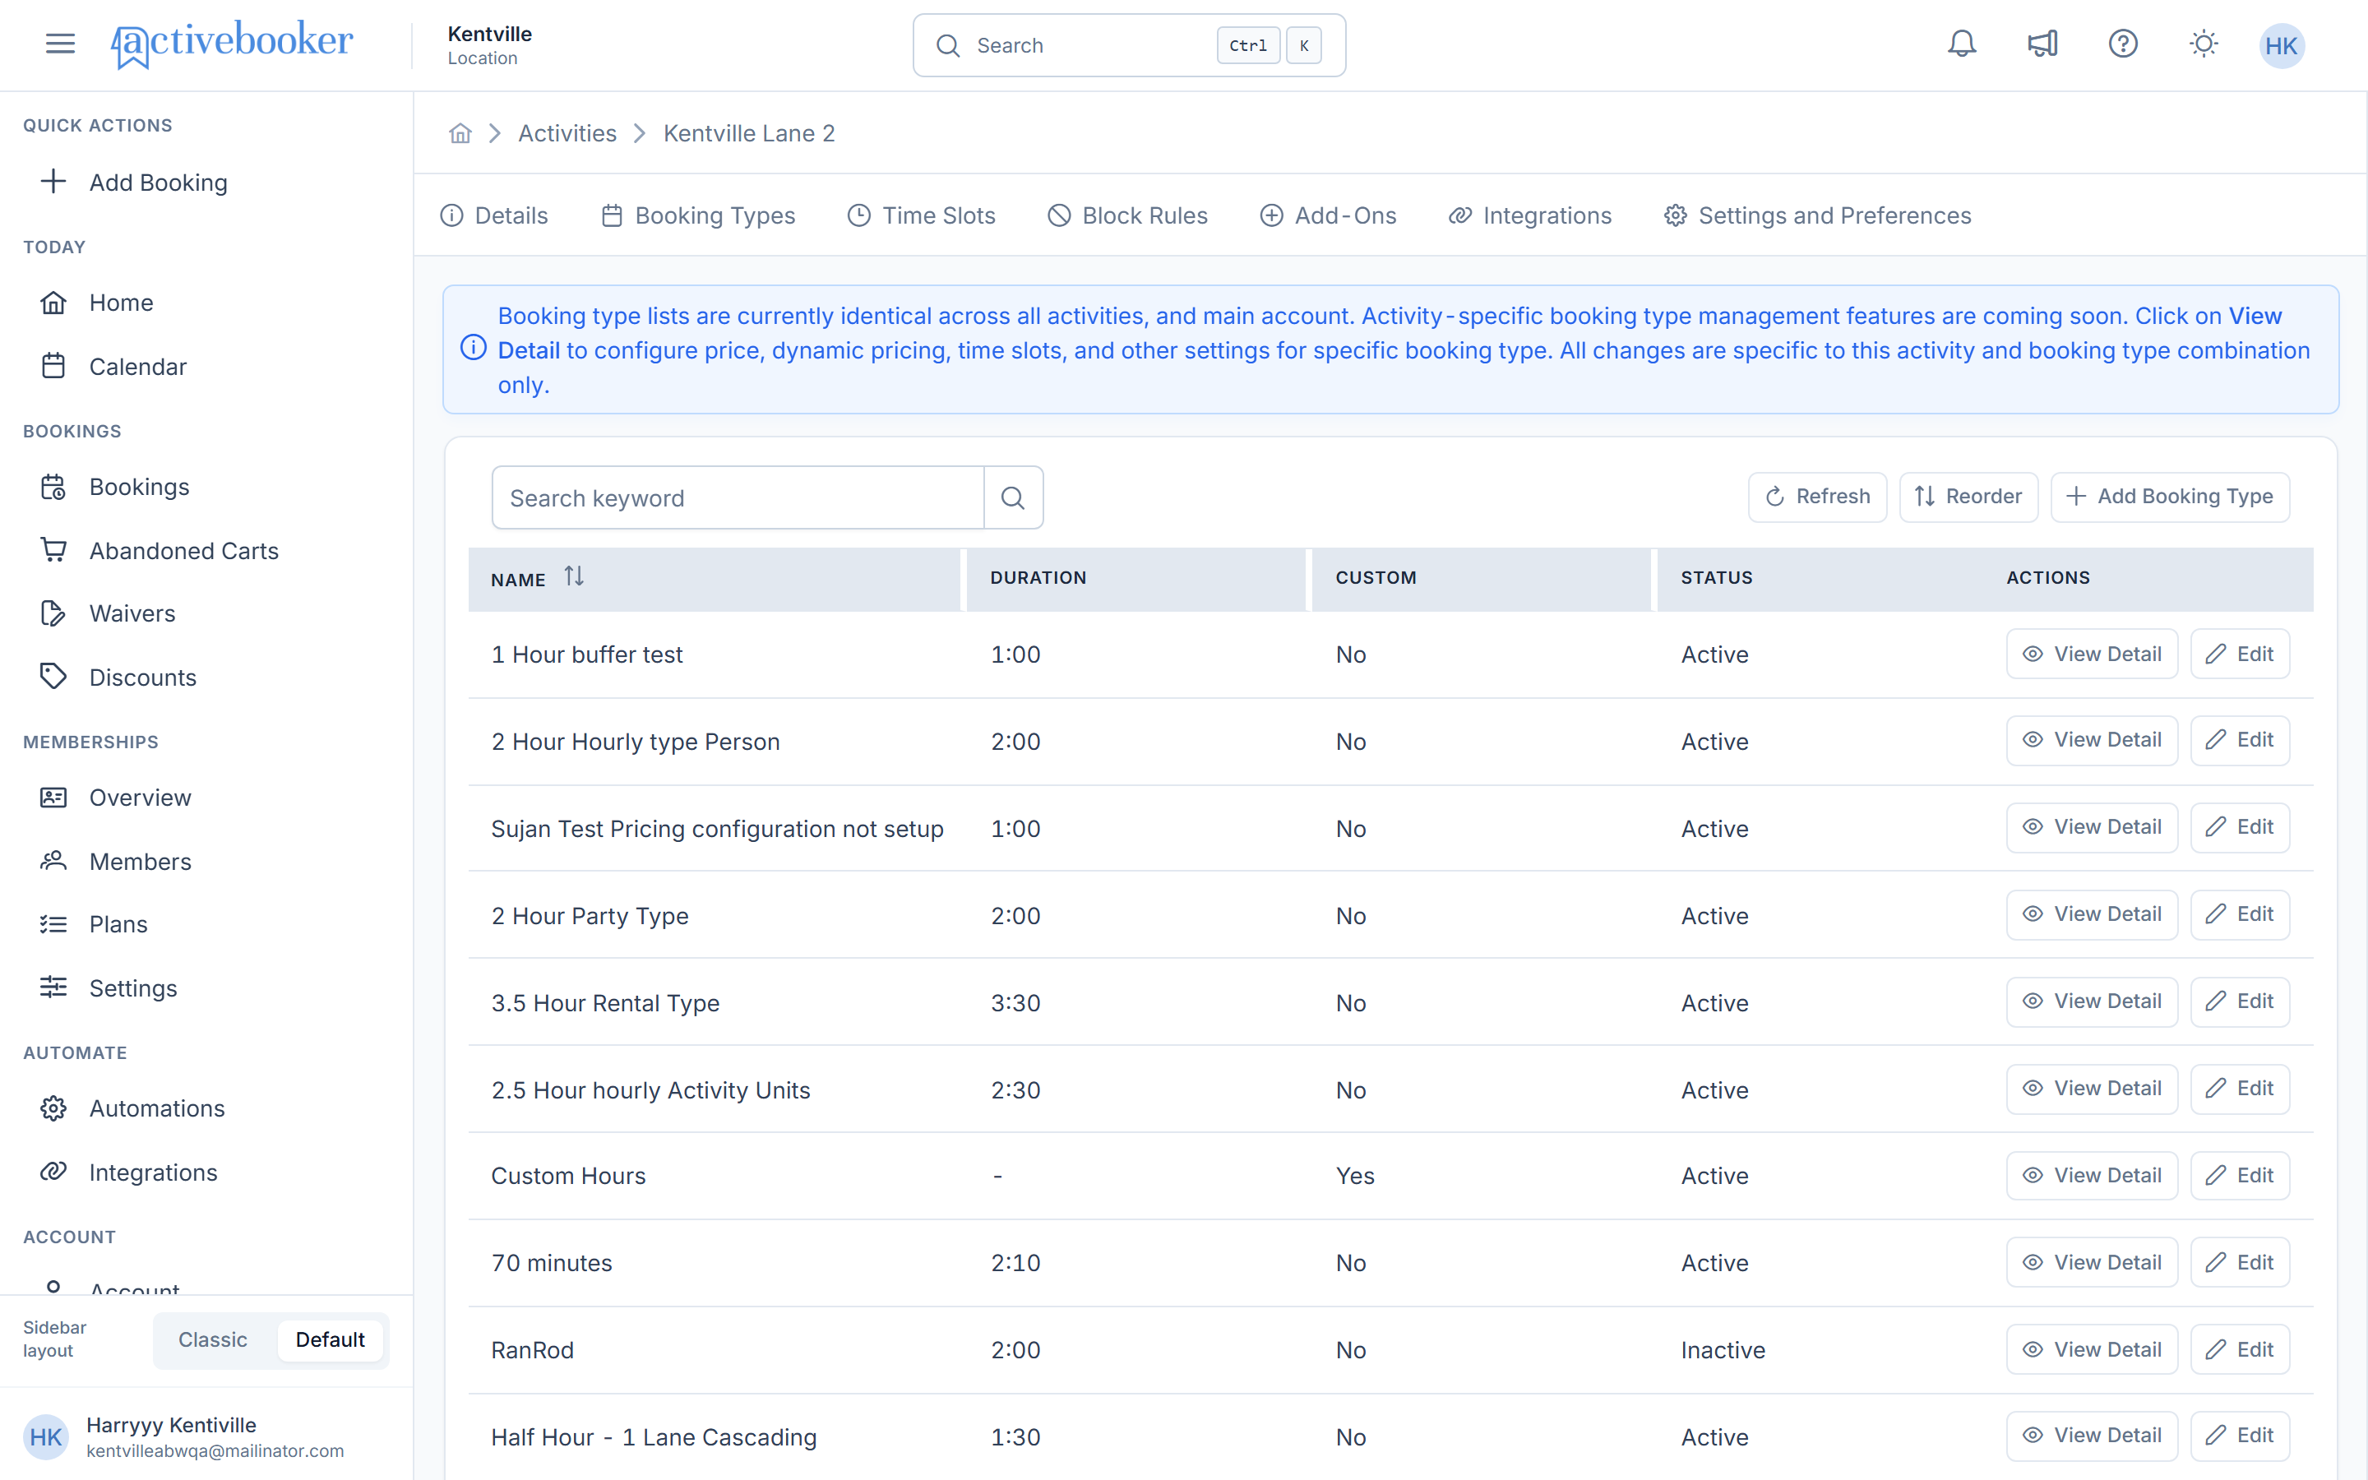This screenshot has height=1480, width=2368.
Task: Focus the Search keyword field
Action: coord(738,498)
